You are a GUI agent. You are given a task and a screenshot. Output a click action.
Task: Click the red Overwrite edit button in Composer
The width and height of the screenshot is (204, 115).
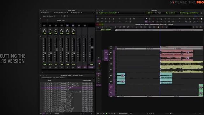(154, 19)
